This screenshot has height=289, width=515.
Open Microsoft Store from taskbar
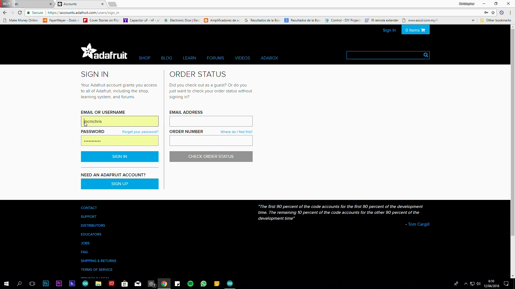pos(125,284)
